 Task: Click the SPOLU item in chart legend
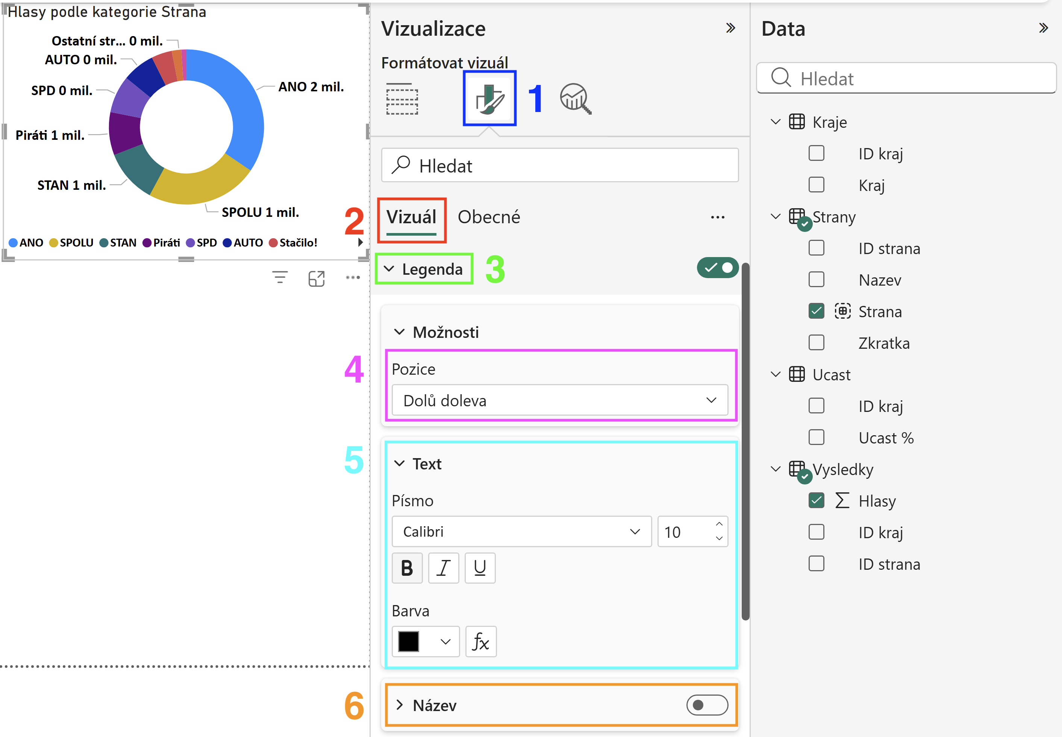pyautogui.click(x=71, y=243)
